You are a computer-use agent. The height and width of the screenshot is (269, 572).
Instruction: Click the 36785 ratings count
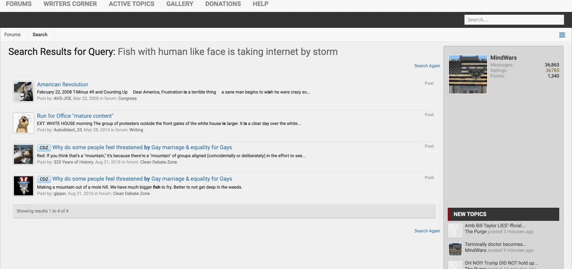[x=552, y=70]
